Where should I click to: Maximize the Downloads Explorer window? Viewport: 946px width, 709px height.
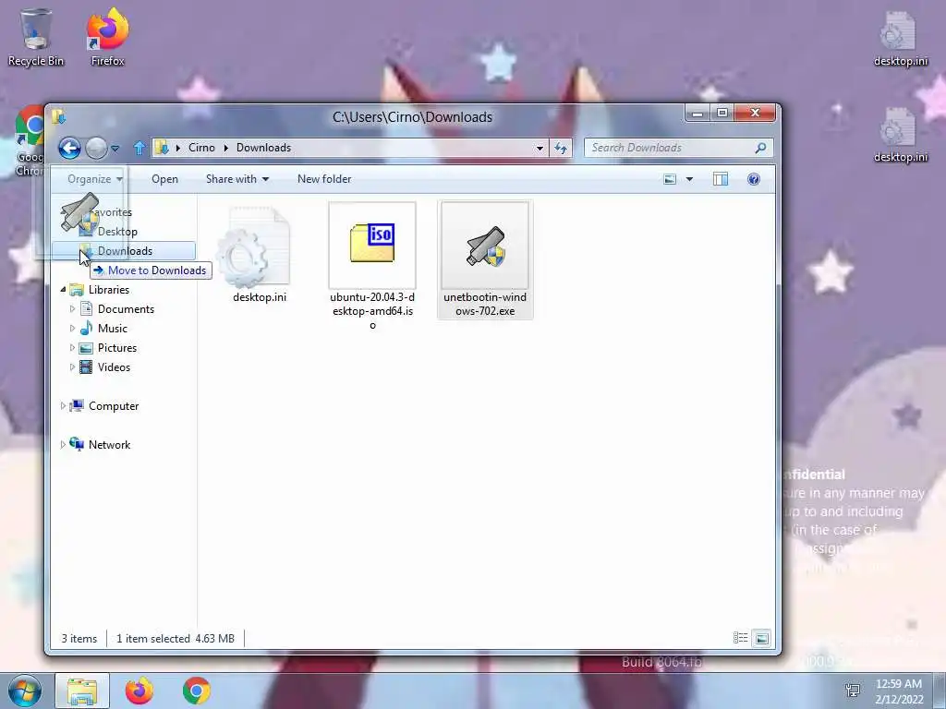click(x=722, y=114)
